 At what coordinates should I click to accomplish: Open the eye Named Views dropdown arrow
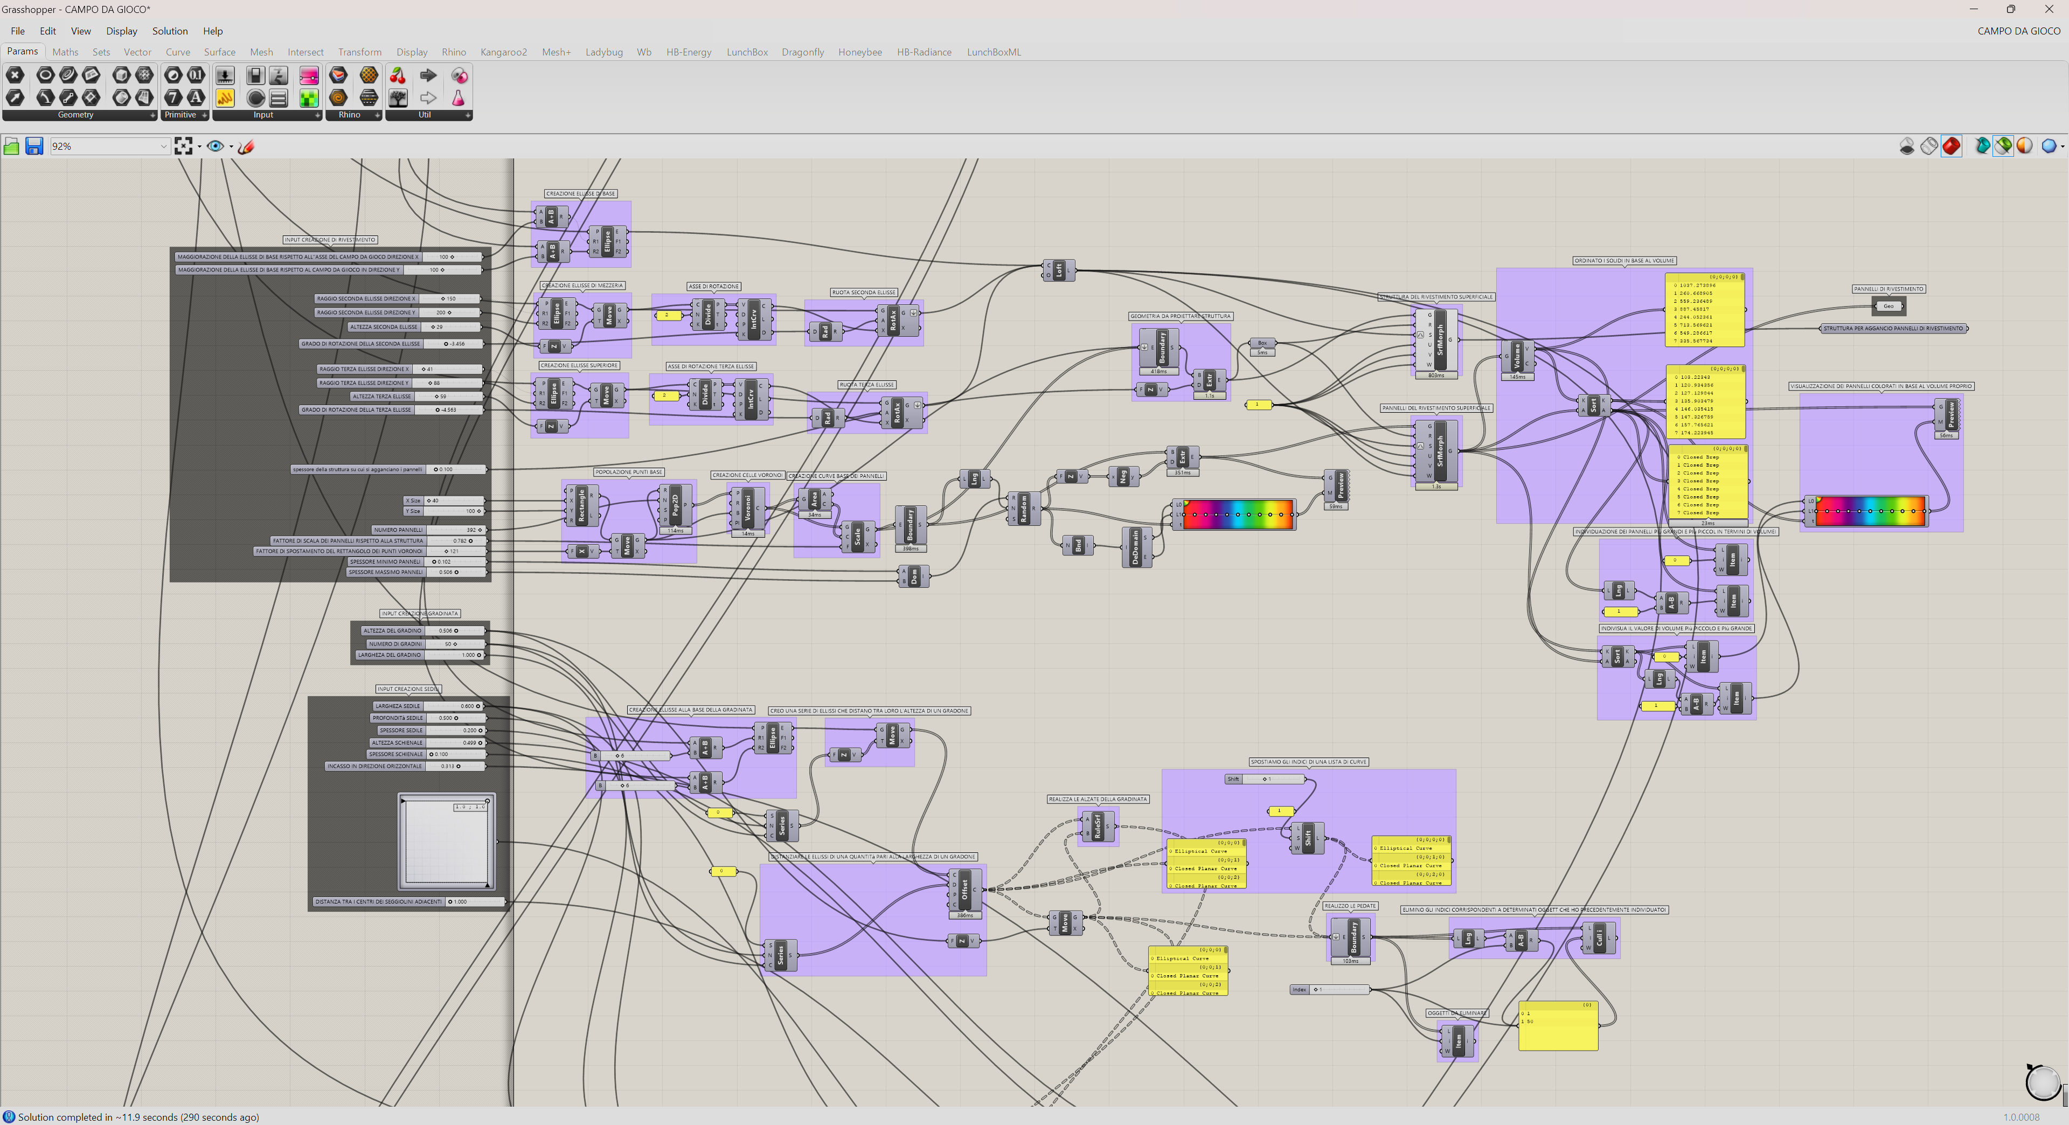(x=231, y=146)
